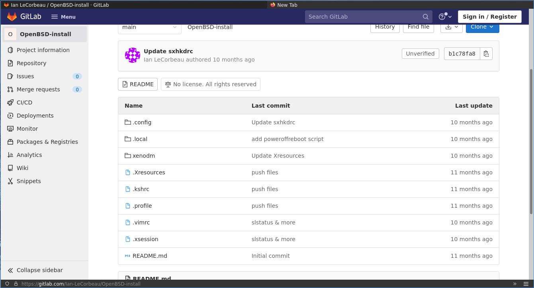534x288 pixels.
Task: Click the markdown icon beside README.md
Action: 128,256
